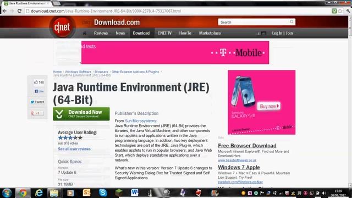352x198 pixels.
Task: Bookmark this page with the star icon
Action: pyautogui.click(x=340, y=11)
